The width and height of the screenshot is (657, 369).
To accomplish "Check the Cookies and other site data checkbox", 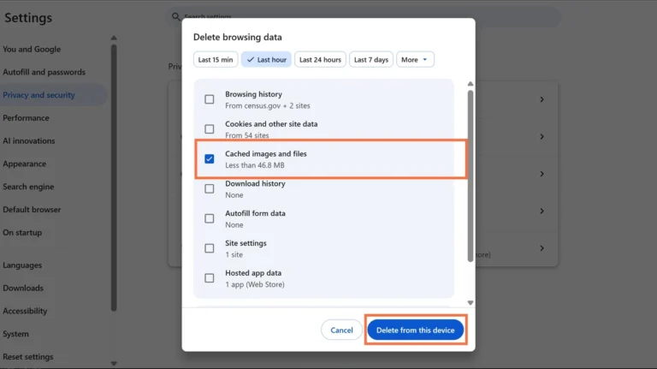I will click(209, 129).
